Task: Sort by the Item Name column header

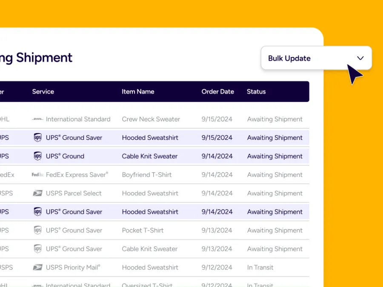Action: (x=138, y=91)
